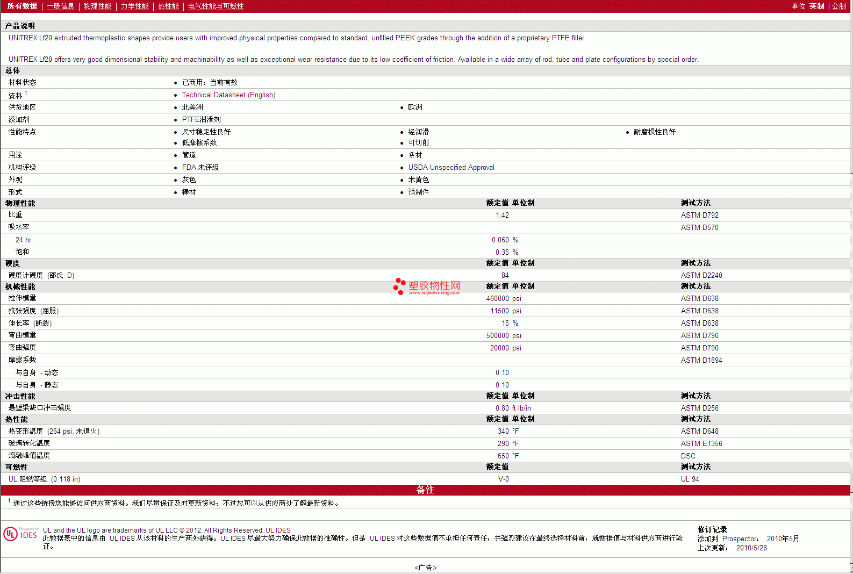Image resolution: width=853 pixels, height=574 pixels.
Task: Select 弯曲模量 value 500000
Action: [497, 335]
